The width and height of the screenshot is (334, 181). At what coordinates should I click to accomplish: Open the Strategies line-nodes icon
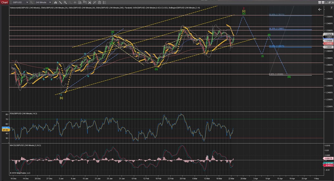pos(94,2)
